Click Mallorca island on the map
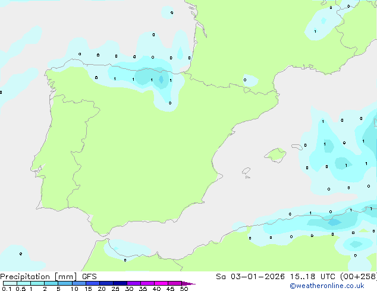Viewport: 377px width, 291px height. pyautogui.click(x=275, y=155)
